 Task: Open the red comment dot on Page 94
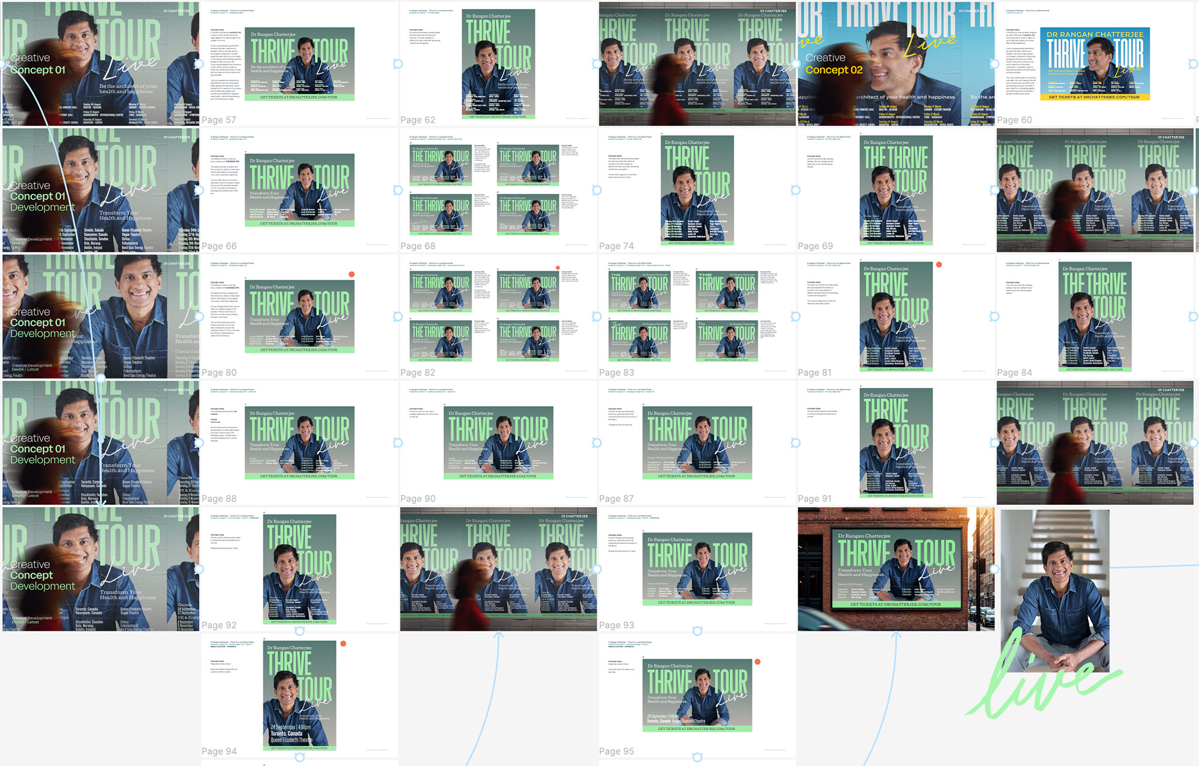pyautogui.click(x=343, y=644)
